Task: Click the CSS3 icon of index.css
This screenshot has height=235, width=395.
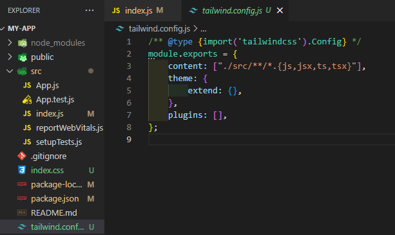Action: click(22, 170)
